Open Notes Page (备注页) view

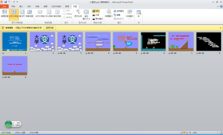click(x=22, y=13)
